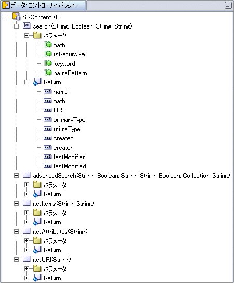The width and height of the screenshot is (234, 283).
Task: Click the getItems method icon
Action: 26,203
